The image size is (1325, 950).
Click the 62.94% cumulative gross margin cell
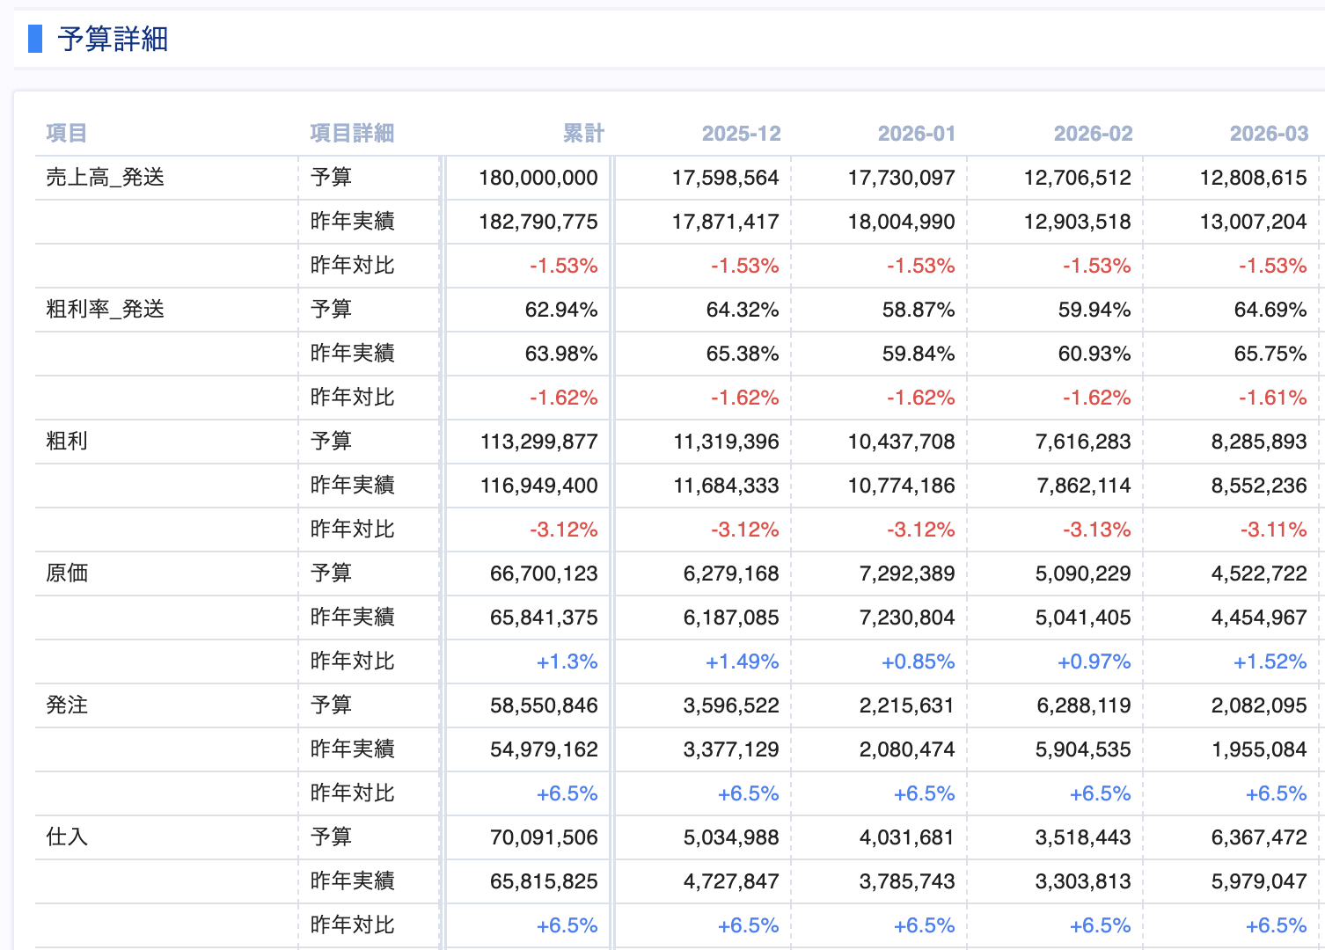tap(560, 310)
